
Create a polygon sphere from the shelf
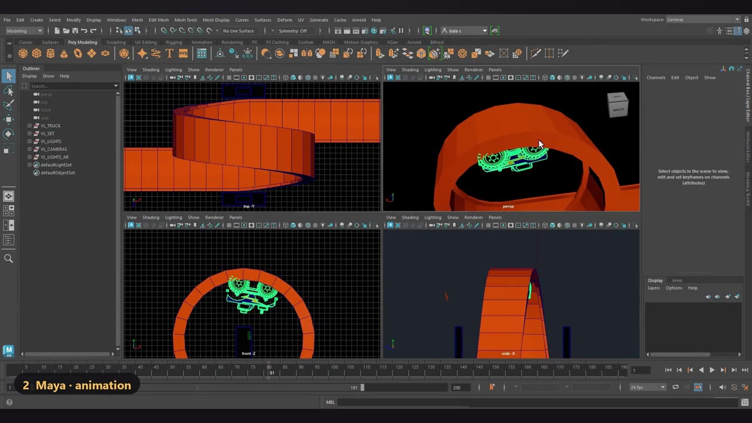pyautogui.click(x=23, y=53)
